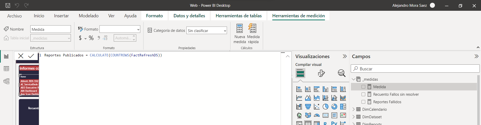Viewport: 481px width, 125px height.
Task: Open the Model view icon
Action: pyautogui.click(x=6, y=81)
